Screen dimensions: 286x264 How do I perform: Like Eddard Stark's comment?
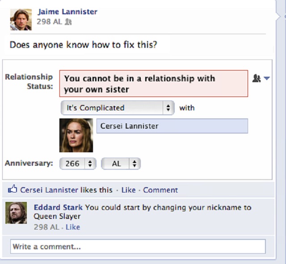73,227
